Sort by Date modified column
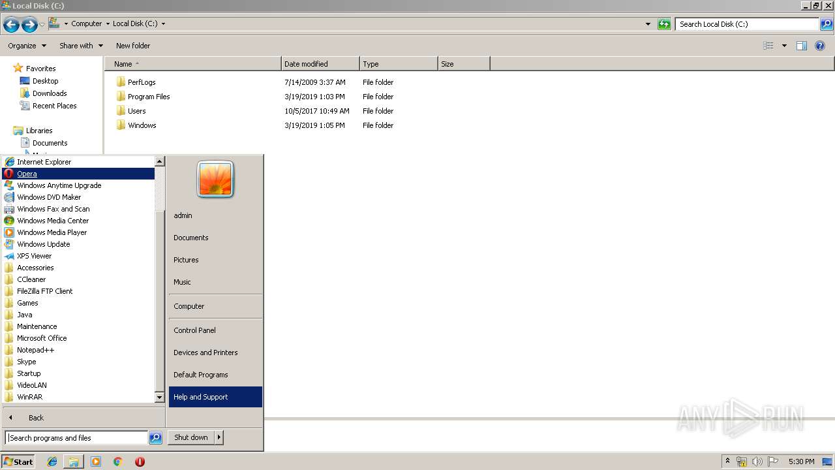835x470 pixels. [x=320, y=64]
